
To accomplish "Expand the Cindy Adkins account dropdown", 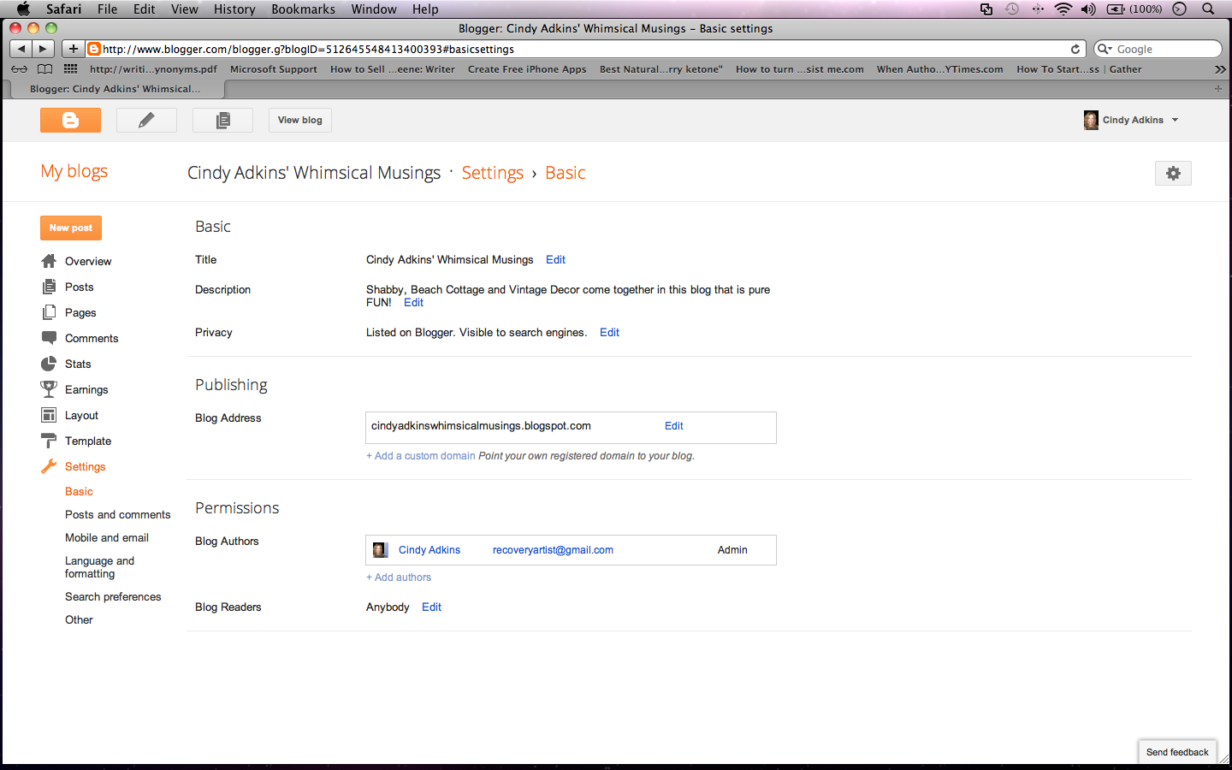I will [1175, 120].
